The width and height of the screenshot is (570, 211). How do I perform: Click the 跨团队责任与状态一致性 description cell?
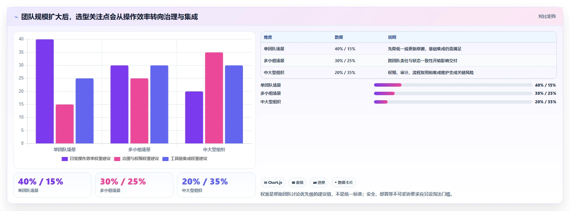click(423, 61)
